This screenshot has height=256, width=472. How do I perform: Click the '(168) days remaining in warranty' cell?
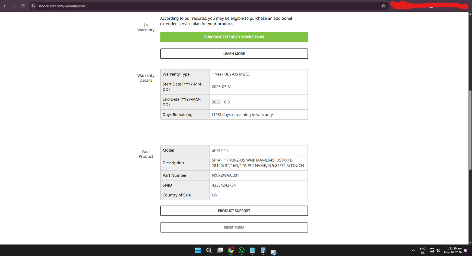pyautogui.click(x=259, y=114)
